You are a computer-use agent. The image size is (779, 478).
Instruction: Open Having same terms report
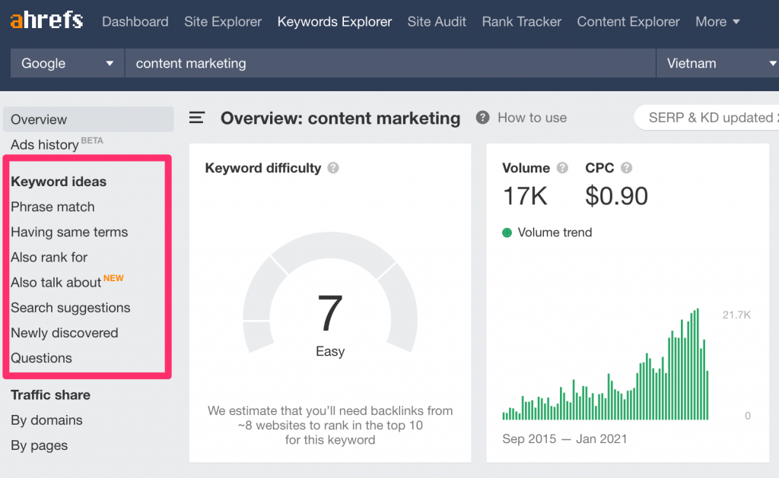(x=69, y=233)
